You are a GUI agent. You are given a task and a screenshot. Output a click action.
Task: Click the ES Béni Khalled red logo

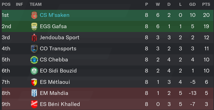pos(34,104)
